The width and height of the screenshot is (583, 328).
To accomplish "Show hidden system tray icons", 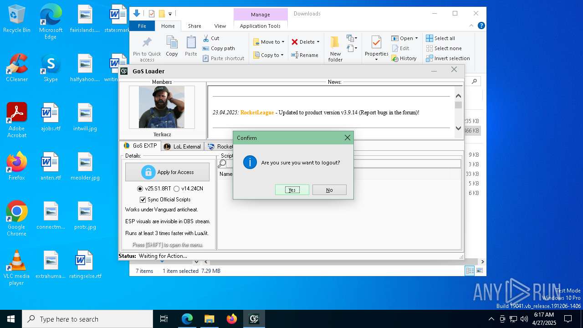I will pos(491,319).
